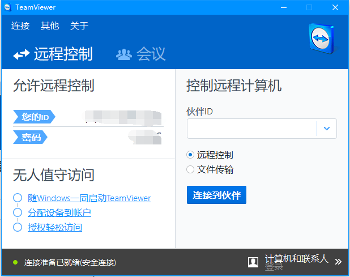The image size is (350, 277).
Task: Open the 连接 menu
Action: tap(20, 25)
